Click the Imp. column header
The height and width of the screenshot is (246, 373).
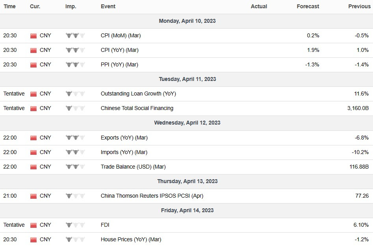[x=71, y=7]
